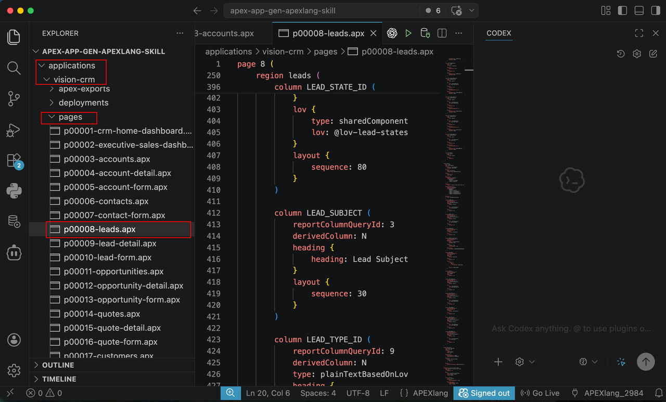The image size is (666, 402).
Task: Open the Python sidebar icon
Action: pos(14,191)
